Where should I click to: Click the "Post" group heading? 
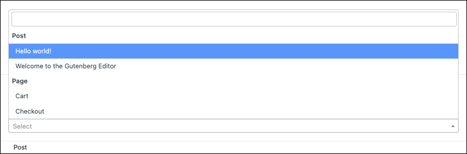click(x=19, y=36)
